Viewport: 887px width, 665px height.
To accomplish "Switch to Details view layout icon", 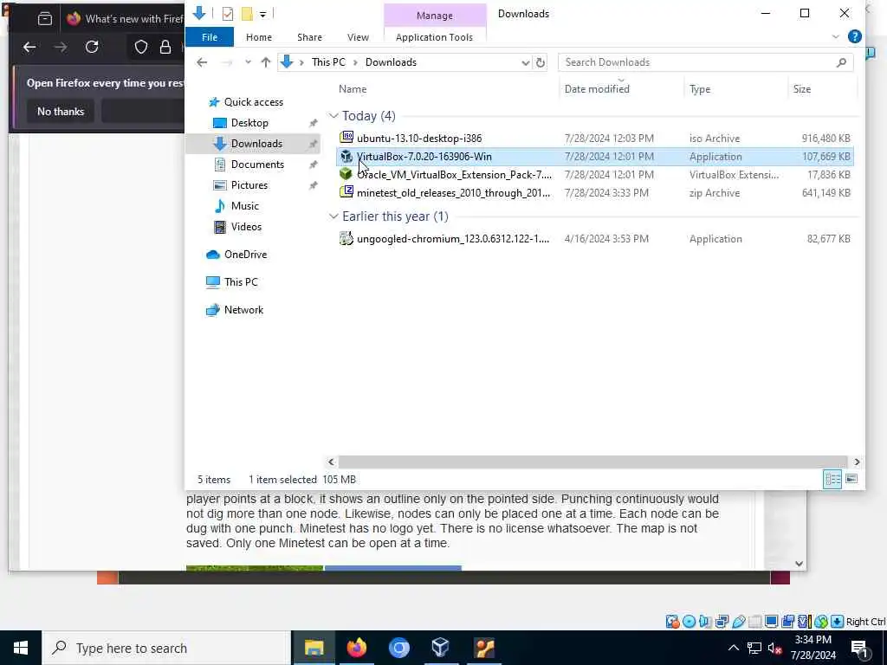I will tap(832, 479).
